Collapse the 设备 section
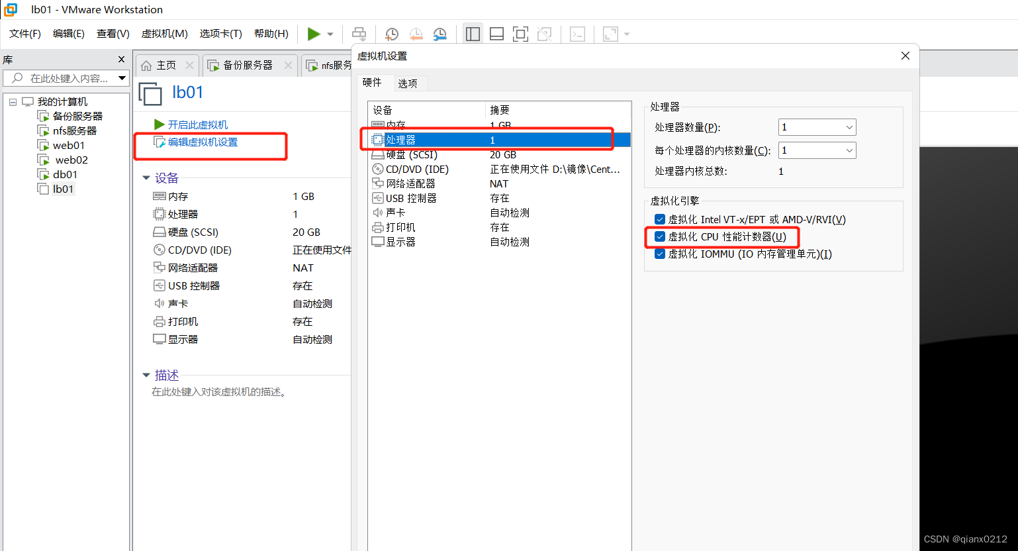This screenshot has height=551, width=1018. tap(146, 178)
